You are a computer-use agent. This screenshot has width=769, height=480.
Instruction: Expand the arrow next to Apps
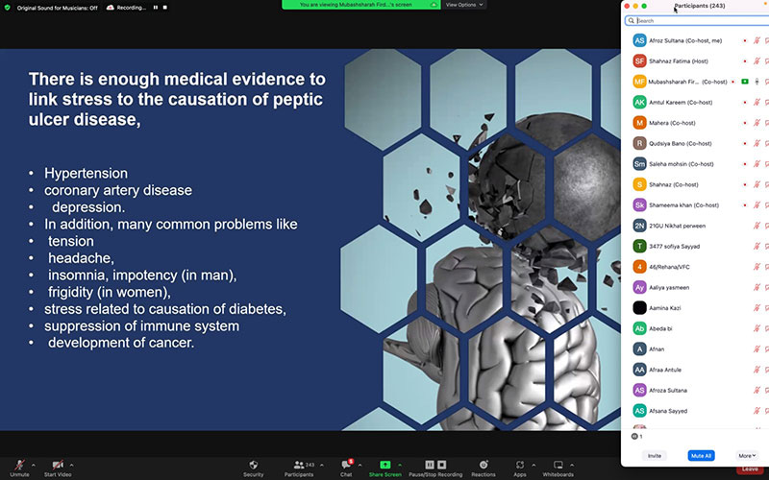coord(533,465)
